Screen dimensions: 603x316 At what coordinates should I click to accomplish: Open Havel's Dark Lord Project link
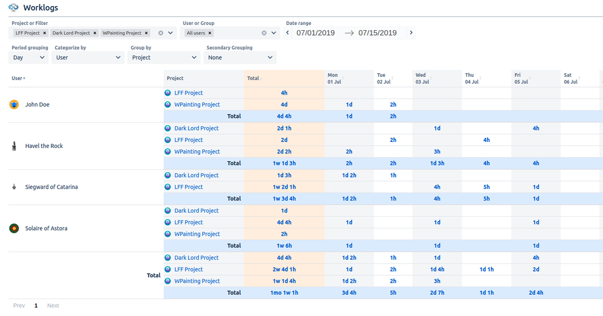tap(196, 128)
